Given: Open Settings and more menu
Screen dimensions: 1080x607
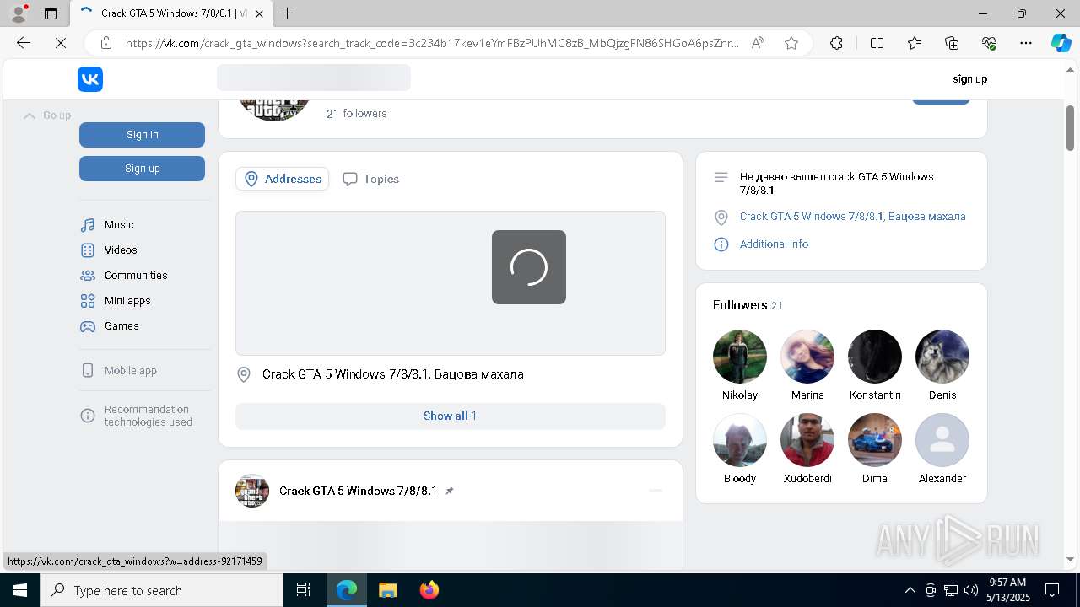Looking at the screenshot, I should pyautogui.click(x=1026, y=43).
